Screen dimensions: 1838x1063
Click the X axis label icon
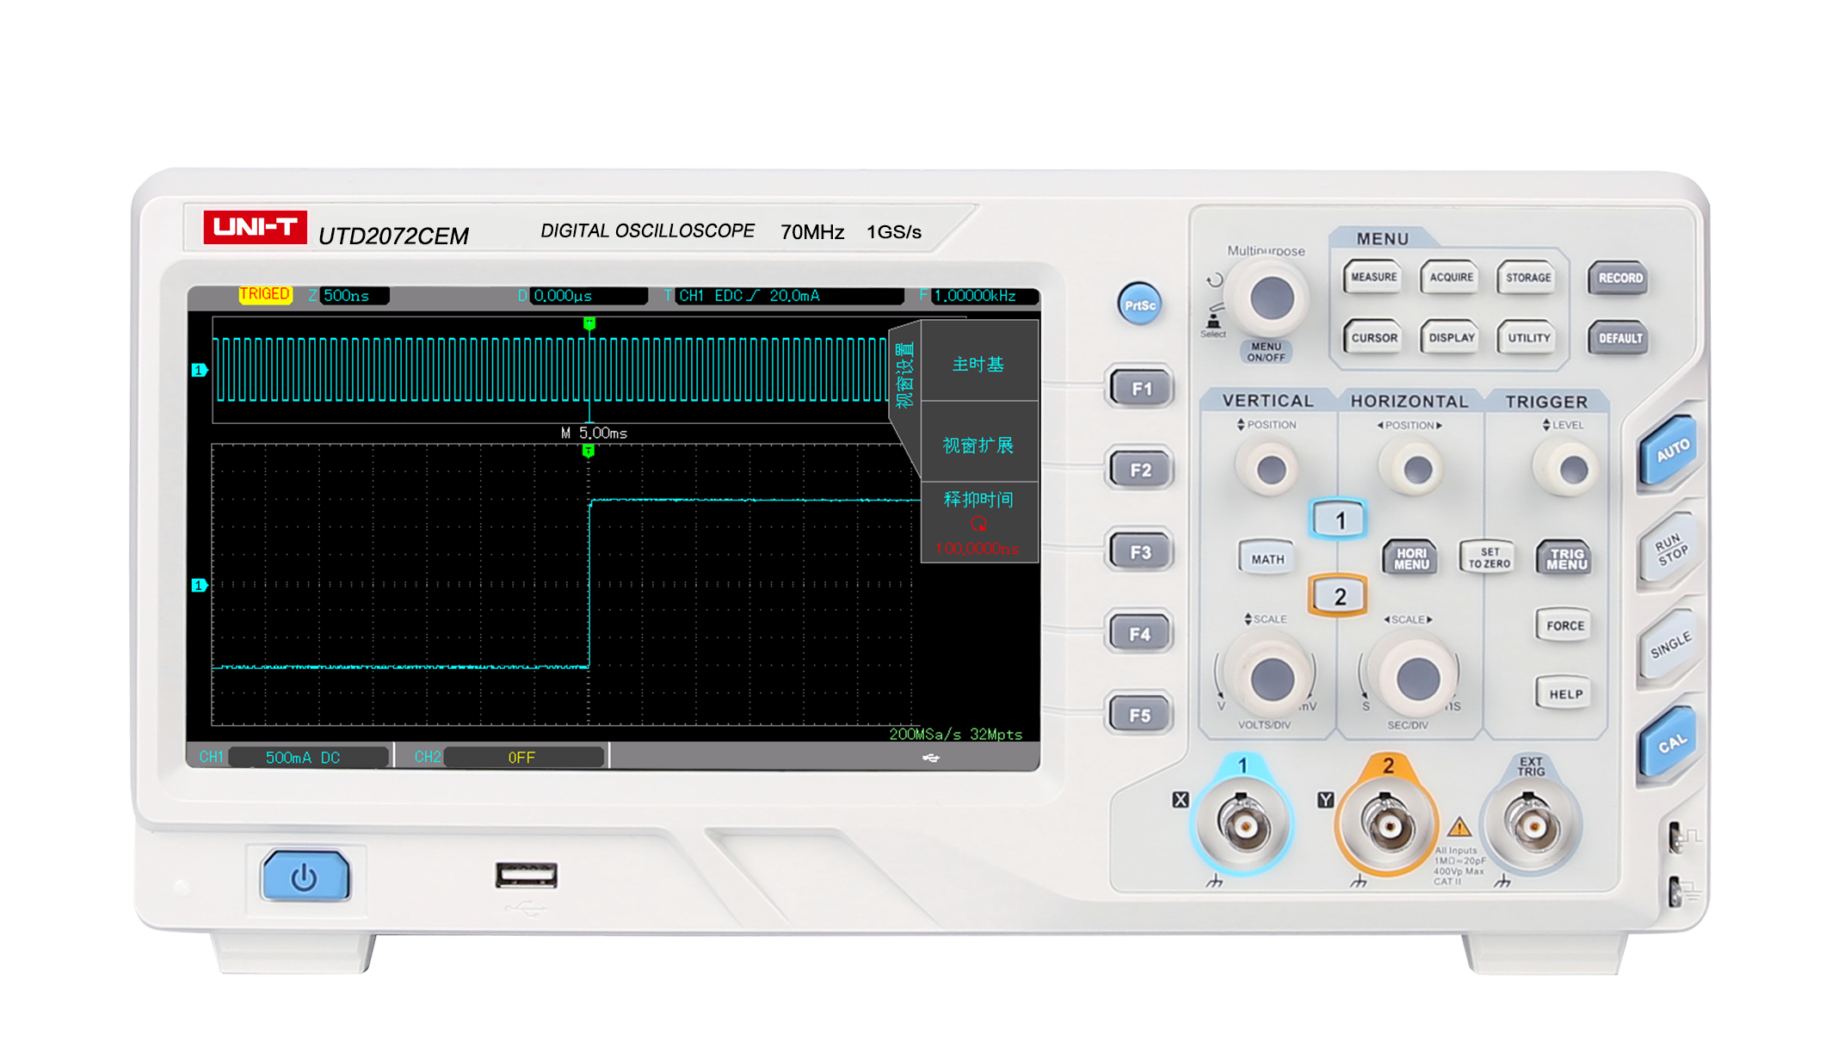tap(1180, 800)
